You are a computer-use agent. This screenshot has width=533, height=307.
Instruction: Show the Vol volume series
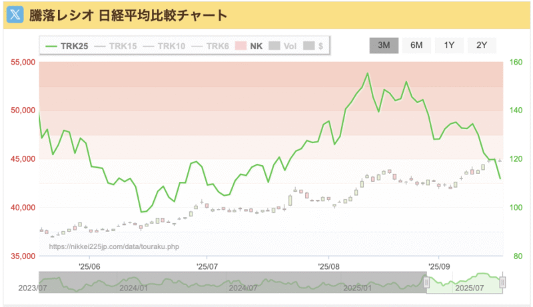coord(282,46)
